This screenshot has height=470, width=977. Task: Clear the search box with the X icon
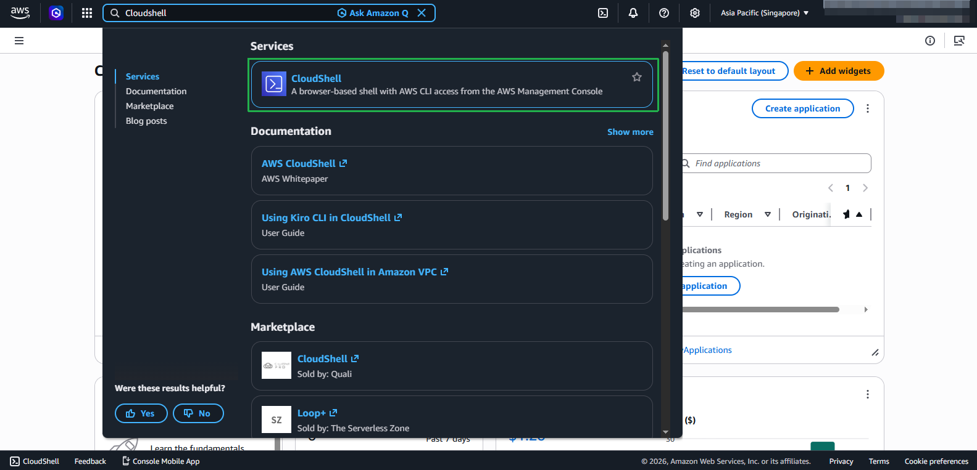click(x=422, y=13)
